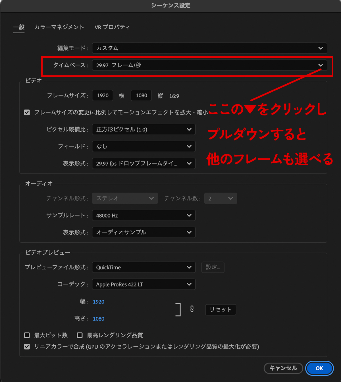Expand the コーデック Apple ProRes dropdown
Image resolution: width=341 pixels, height=382 pixels.
144,284
